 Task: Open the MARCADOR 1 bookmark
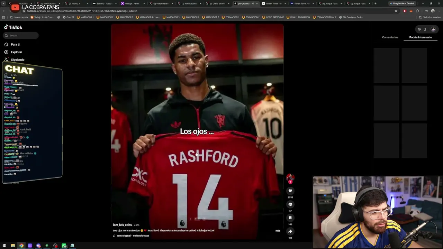(85, 17)
